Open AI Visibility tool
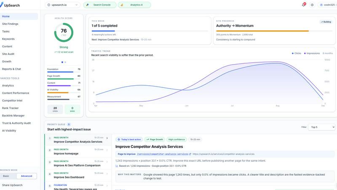 [x=19, y=130]
